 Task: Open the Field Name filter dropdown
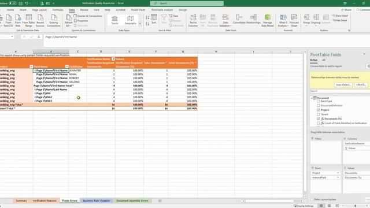point(67,66)
